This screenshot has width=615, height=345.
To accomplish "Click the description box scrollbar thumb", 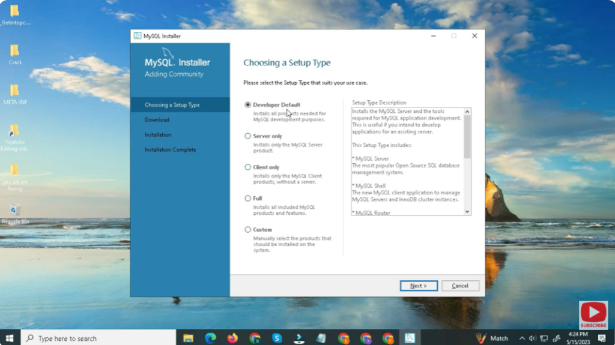I will click(x=467, y=137).
